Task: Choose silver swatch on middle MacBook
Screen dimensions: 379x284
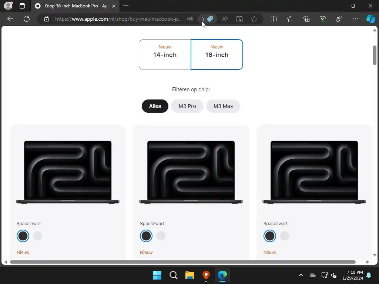Action: (161, 236)
